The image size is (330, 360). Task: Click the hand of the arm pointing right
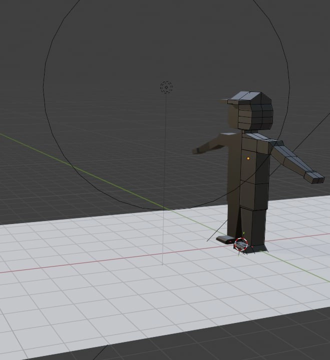(314, 177)
